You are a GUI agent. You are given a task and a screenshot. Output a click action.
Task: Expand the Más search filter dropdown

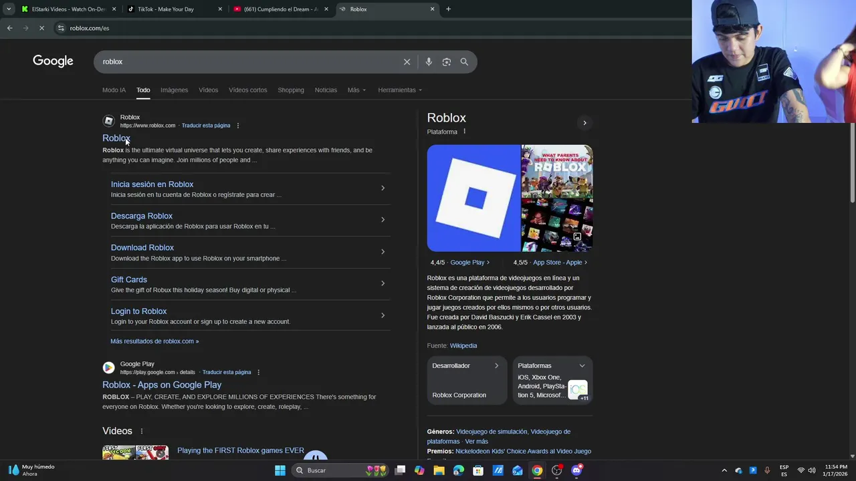coord(356,90)
